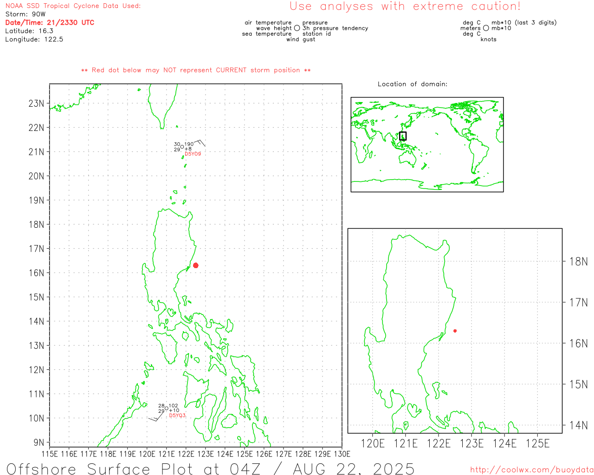
Task: Click the wind gust legend label
Action: pos(301,39)
